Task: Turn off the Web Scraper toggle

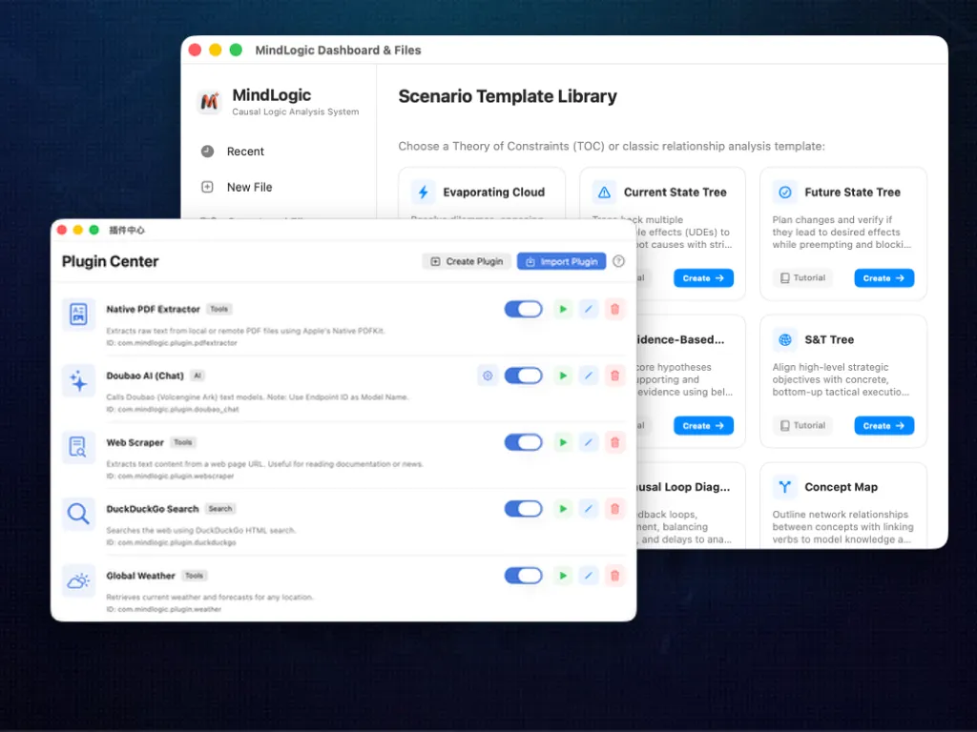Action: 524,442
